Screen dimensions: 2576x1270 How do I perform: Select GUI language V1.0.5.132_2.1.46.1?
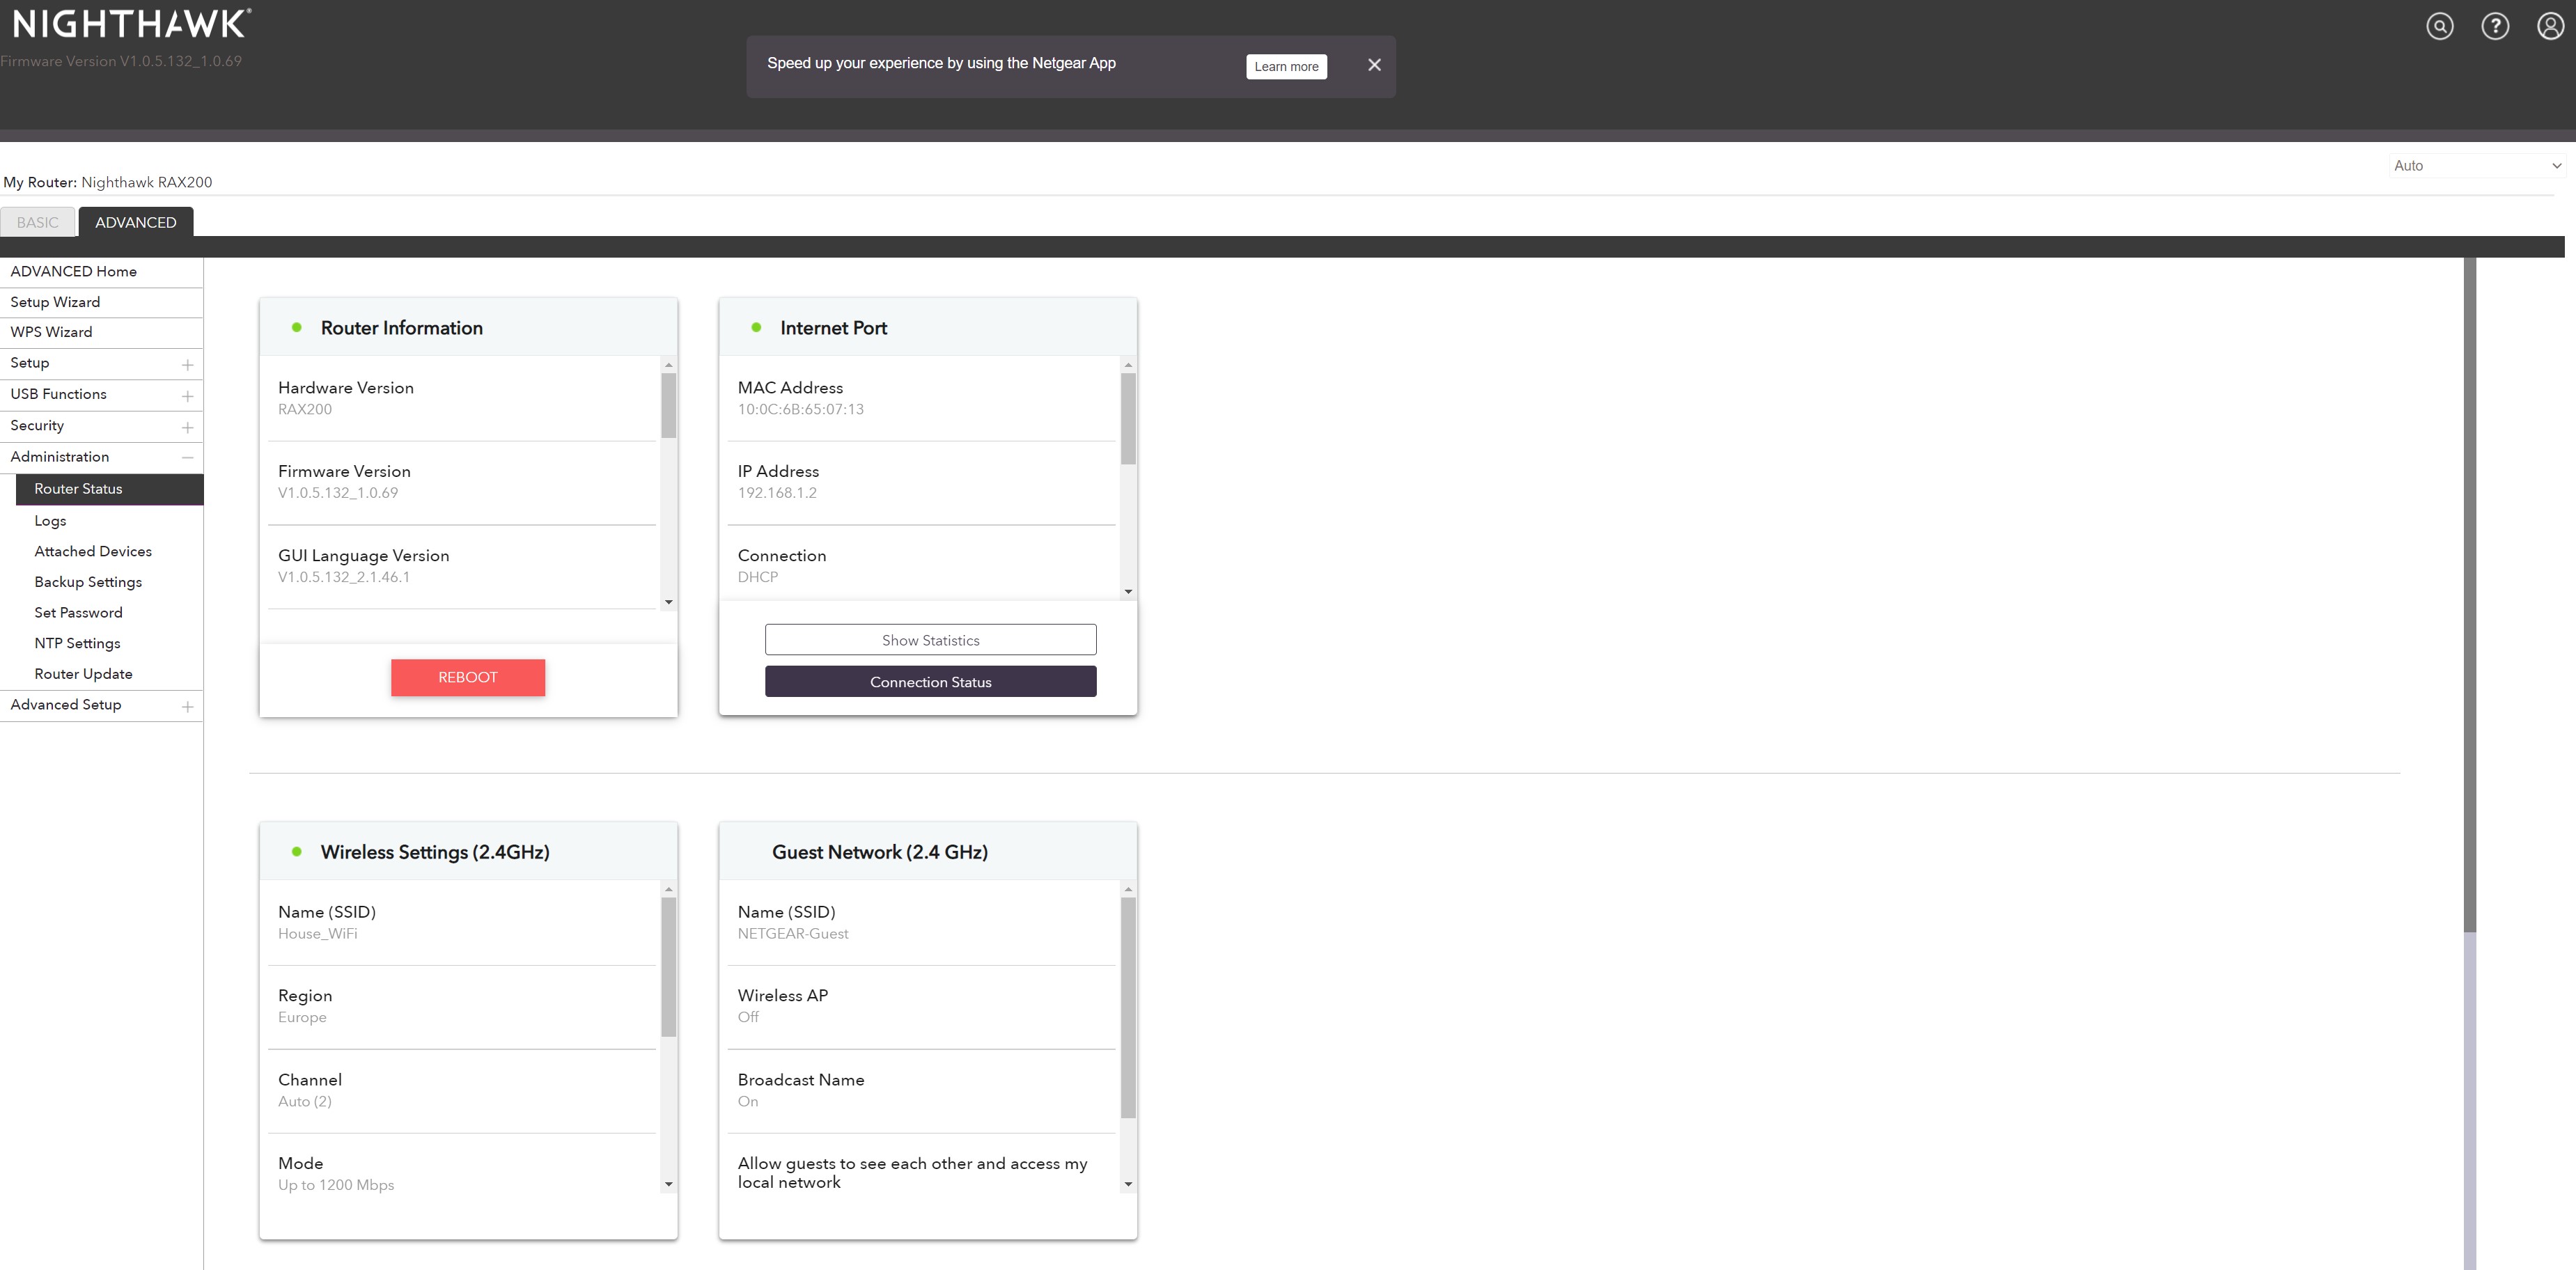coord(344,577)
